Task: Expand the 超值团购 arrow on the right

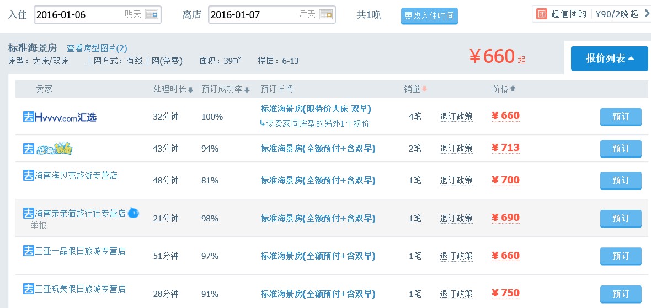Action: [647, 14]
